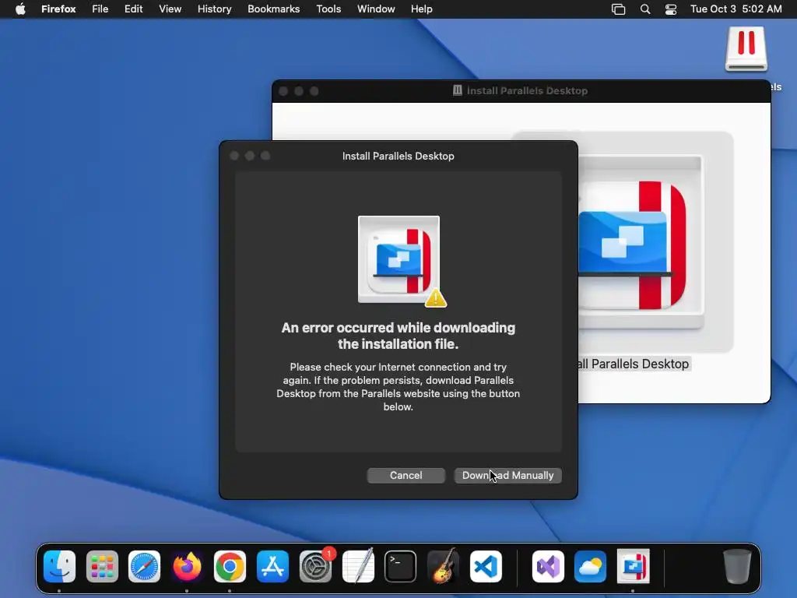The image size is (797, 598).
Task: Open the Tools menu
Action: point(328,9)
